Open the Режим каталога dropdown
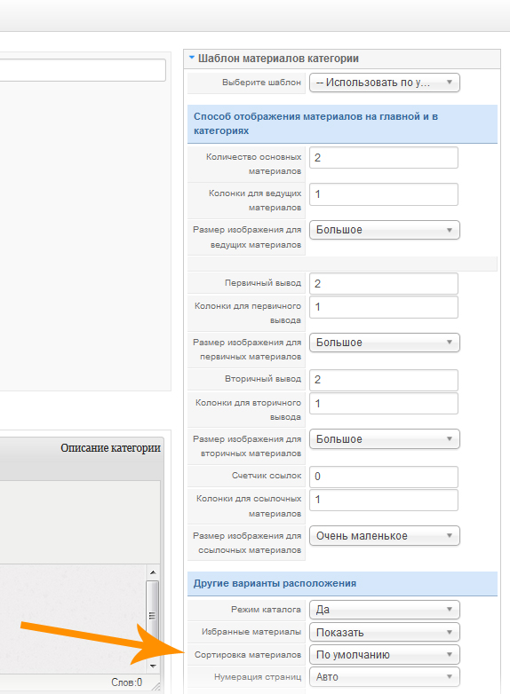The image size is (510, 694). [384, 610]
